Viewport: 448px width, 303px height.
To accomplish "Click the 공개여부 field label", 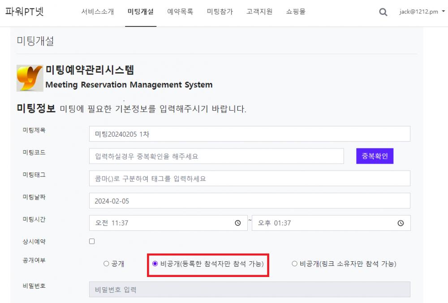I will click(34, 260).
